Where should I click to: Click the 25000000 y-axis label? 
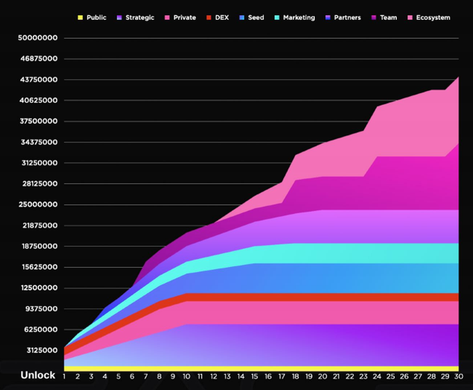point(38,205)
